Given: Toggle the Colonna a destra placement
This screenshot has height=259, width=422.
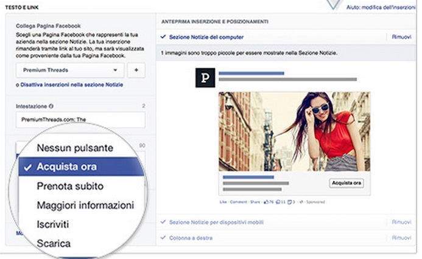Looking at the screenshot, I should (x=163, y=237).
